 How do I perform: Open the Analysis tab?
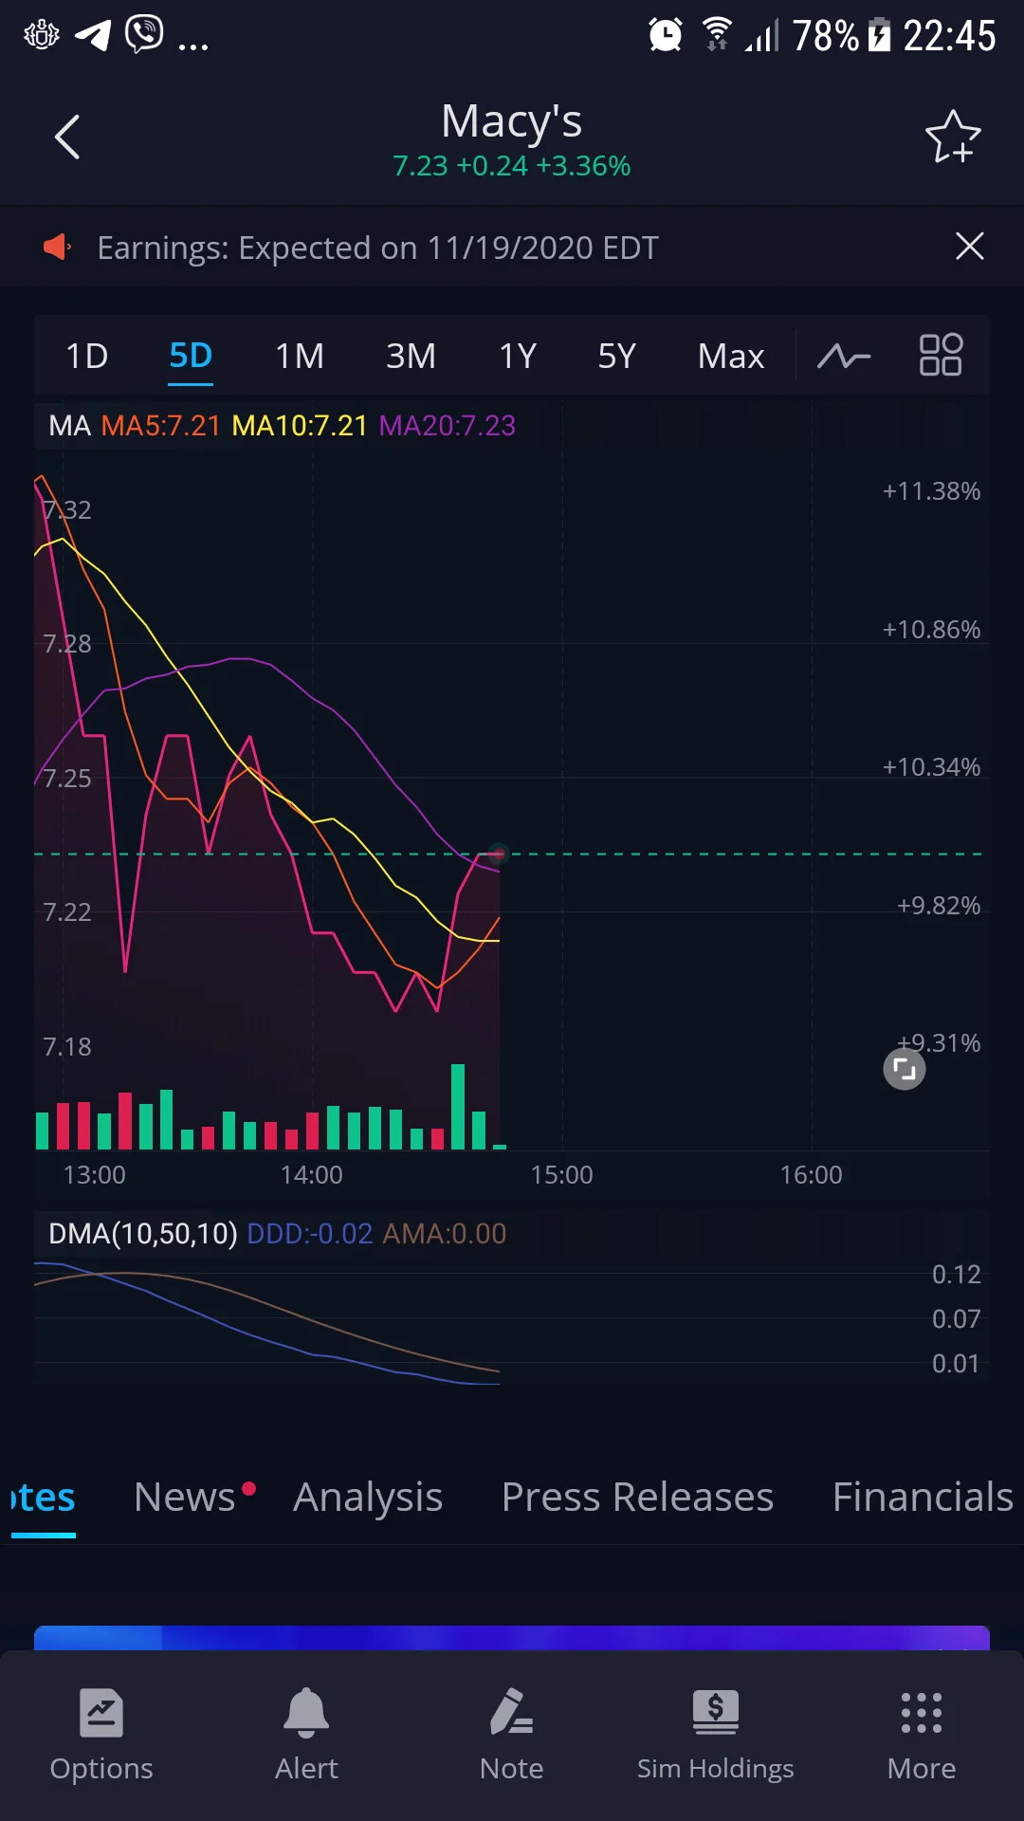click(368, 1497)
